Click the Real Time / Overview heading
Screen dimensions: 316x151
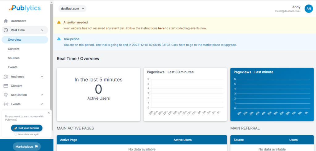pos(78,59)
